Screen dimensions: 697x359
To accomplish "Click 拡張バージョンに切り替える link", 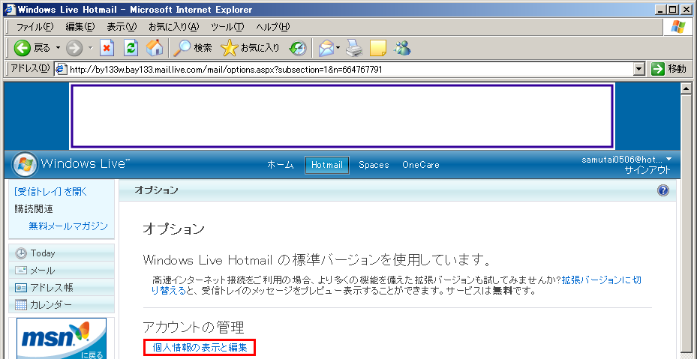I will [396, 286].
